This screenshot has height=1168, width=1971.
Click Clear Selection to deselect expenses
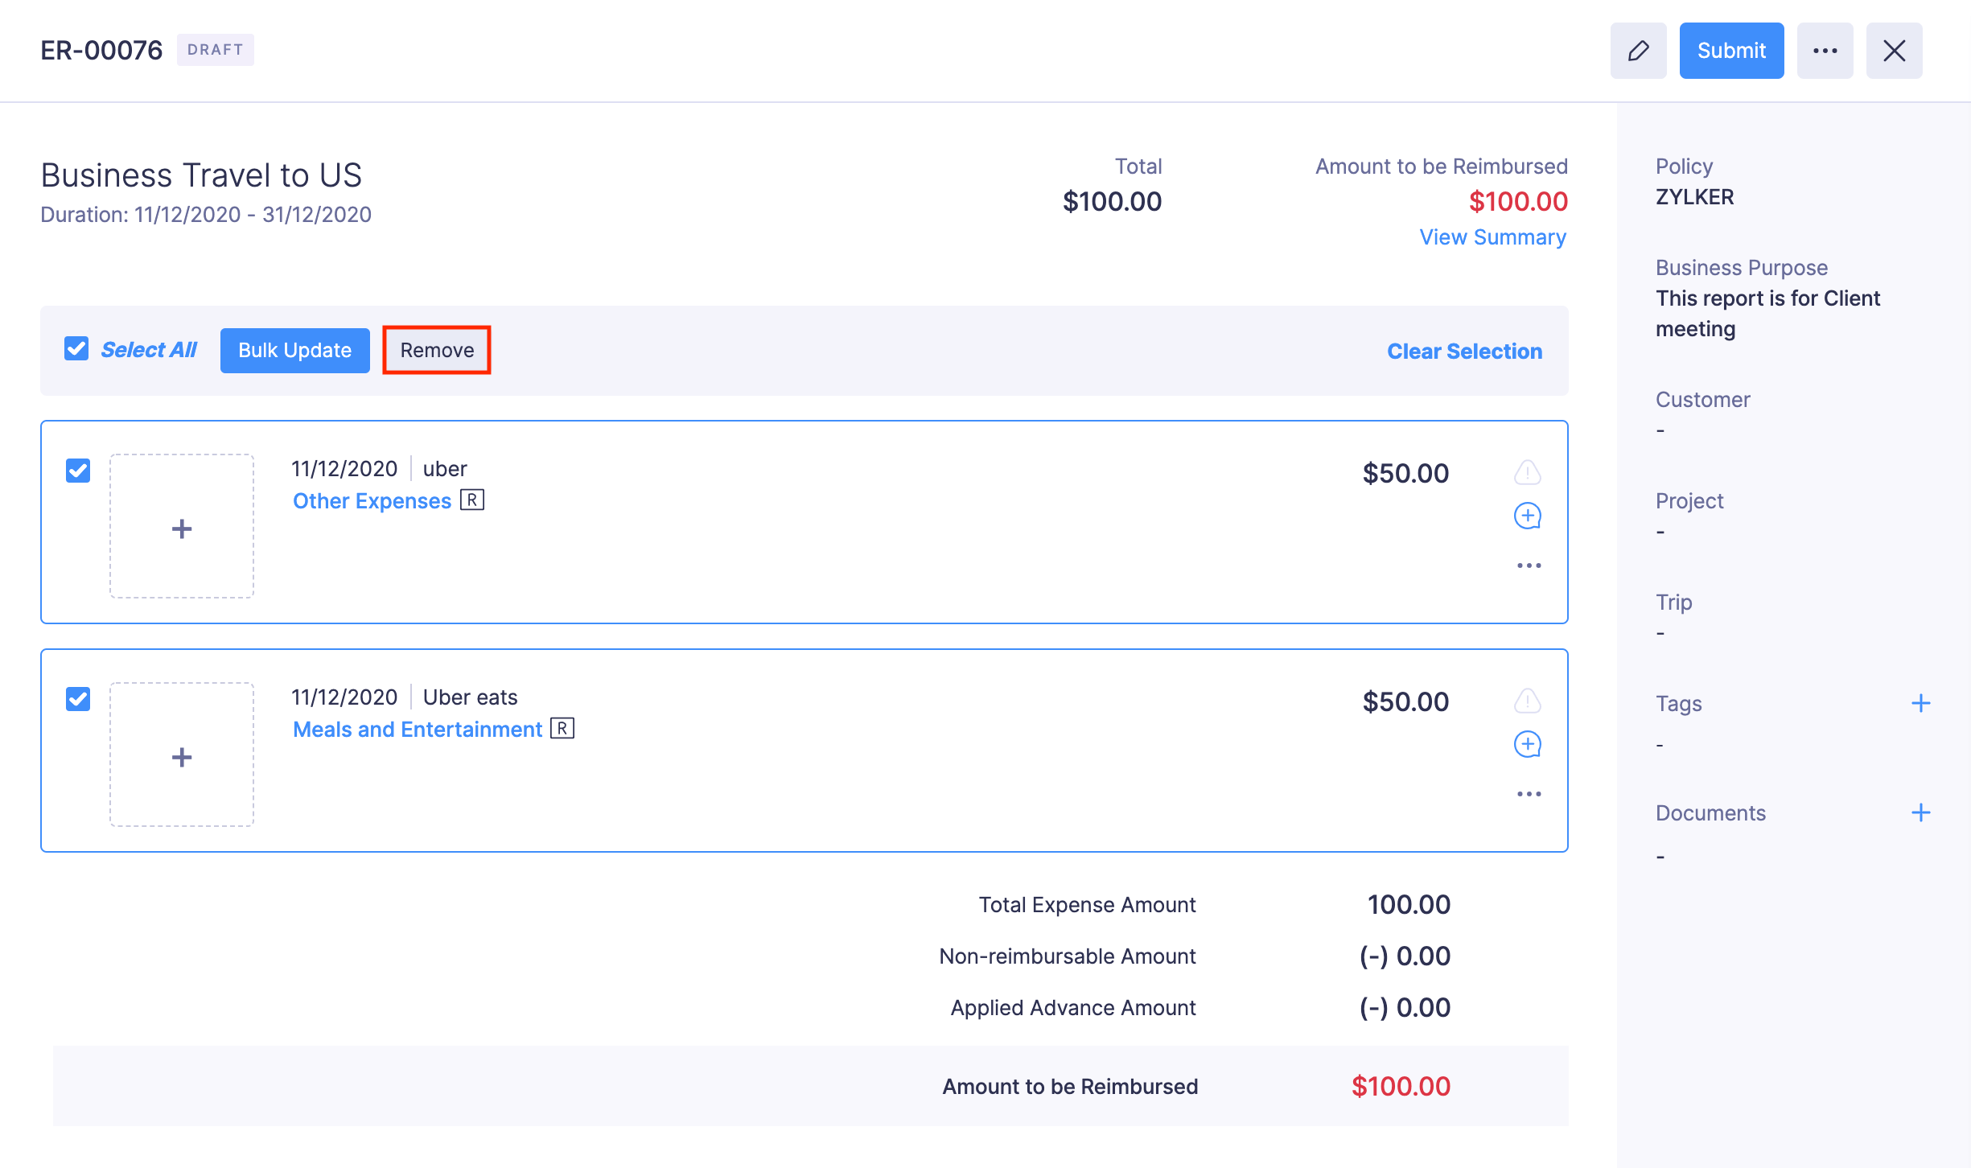click(x=1464, y=351)
